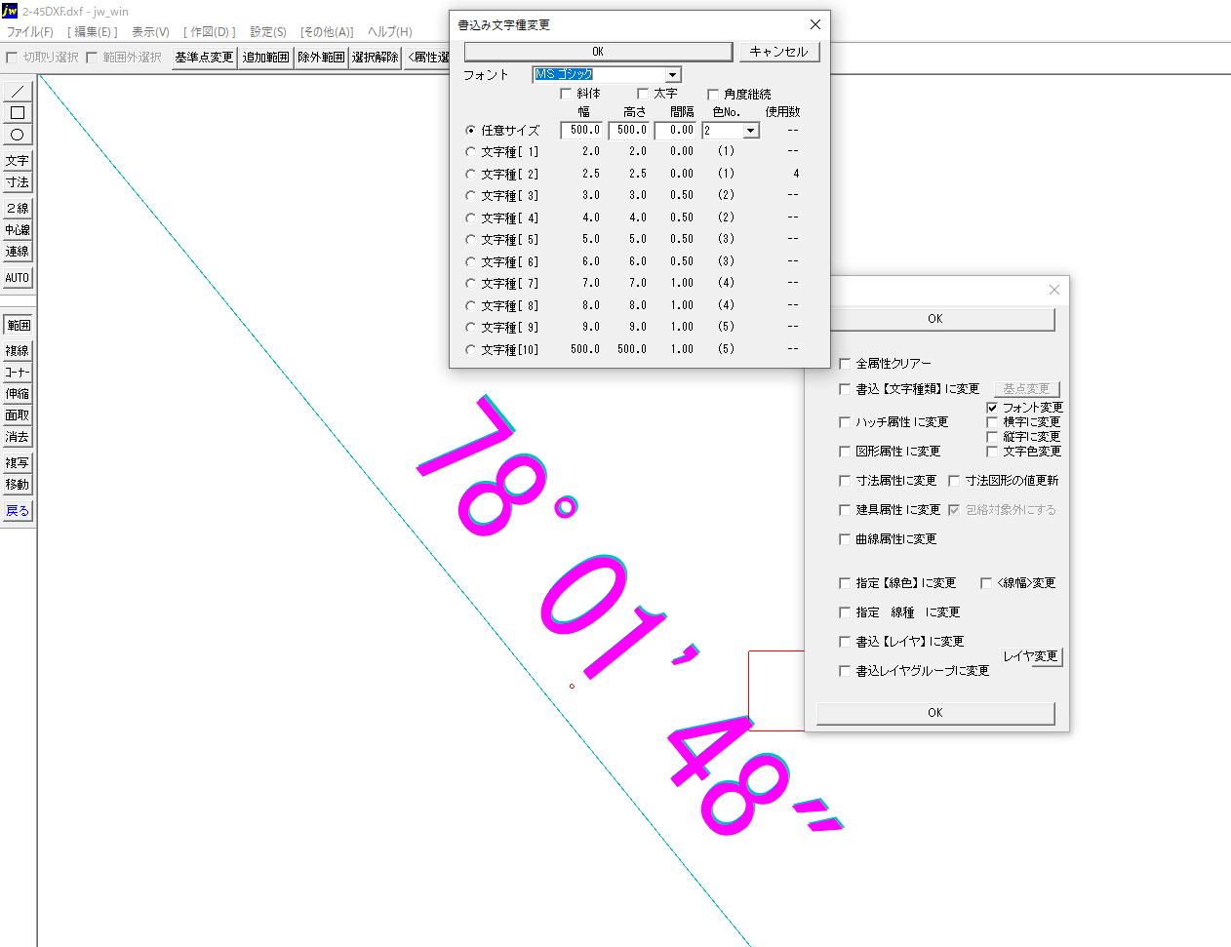Open the ファイル(F) menu
Screen dimensions: 1231x947
30,32
